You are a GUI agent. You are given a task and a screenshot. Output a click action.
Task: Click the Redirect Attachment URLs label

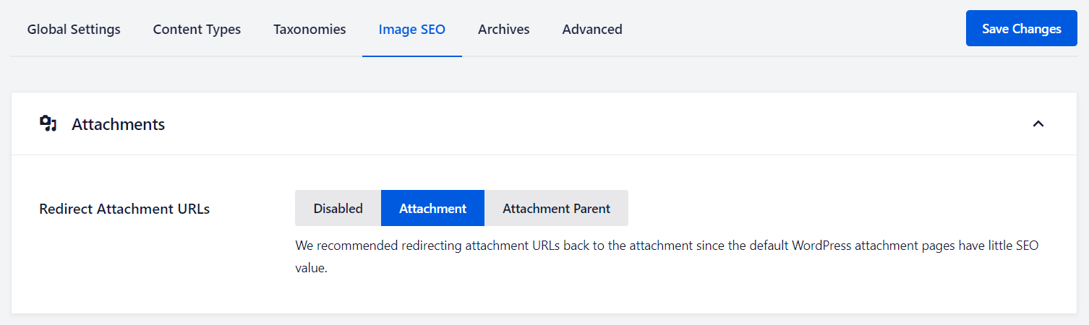[124, 209]
